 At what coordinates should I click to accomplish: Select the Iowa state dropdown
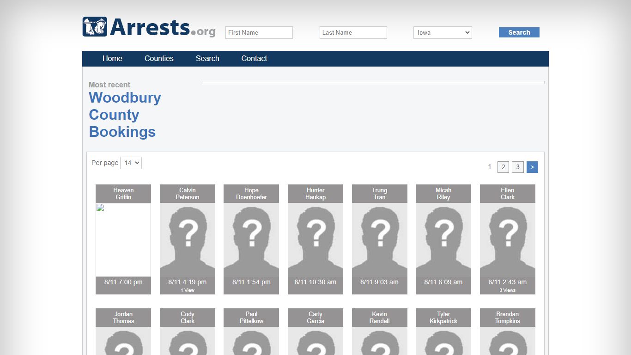(443, 32)
